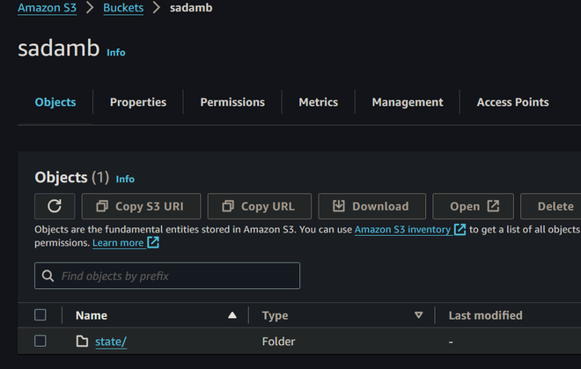Open the state/ folder link
Viewport: 581px width, 369px height.
click(x=111, y=342)
